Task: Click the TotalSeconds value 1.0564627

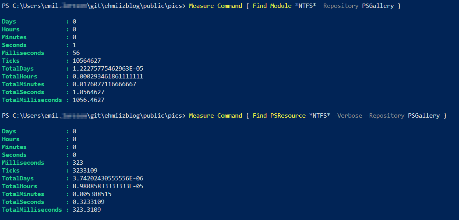Action: [x=88, y=92]
